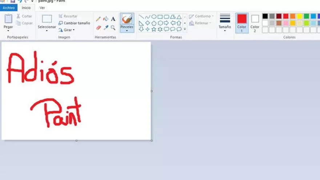Switch active color to Color 2

255,23
